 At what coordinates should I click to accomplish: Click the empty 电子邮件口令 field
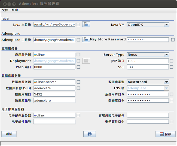point(148,122)
